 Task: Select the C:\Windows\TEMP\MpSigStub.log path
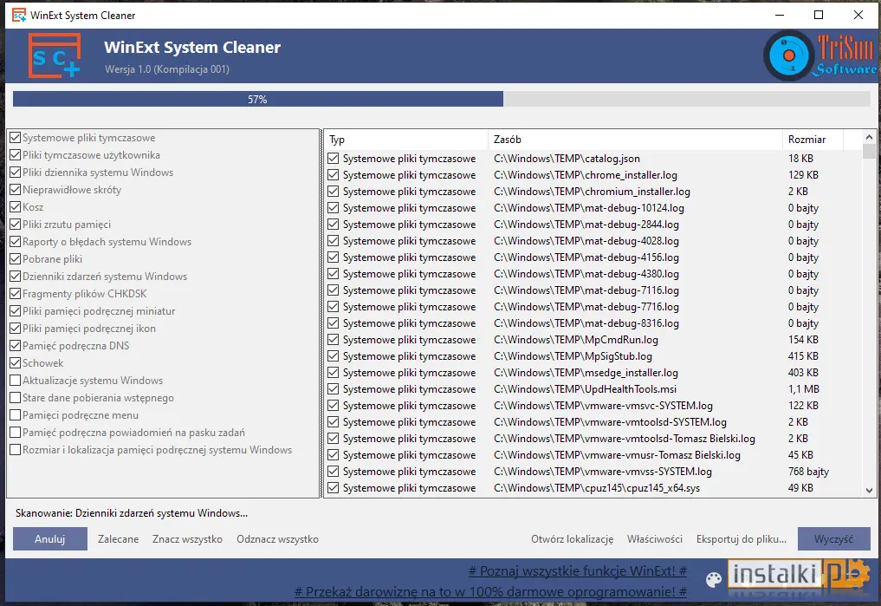point(573,356)
